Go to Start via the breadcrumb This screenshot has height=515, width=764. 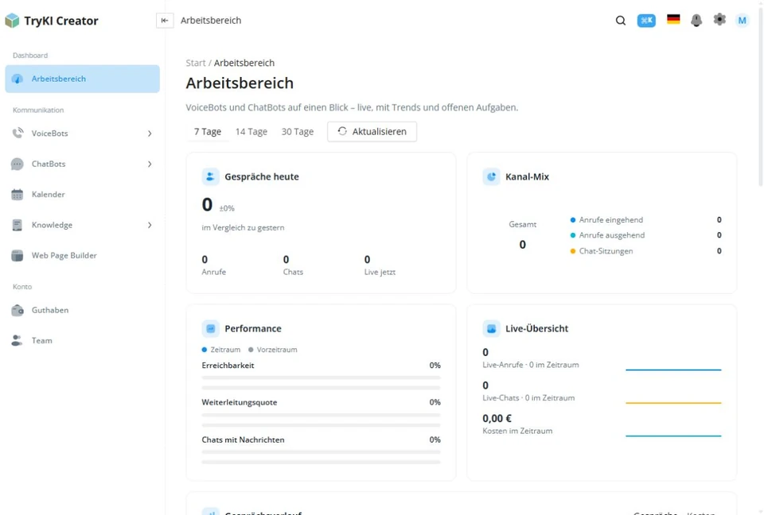pos(196,63)
